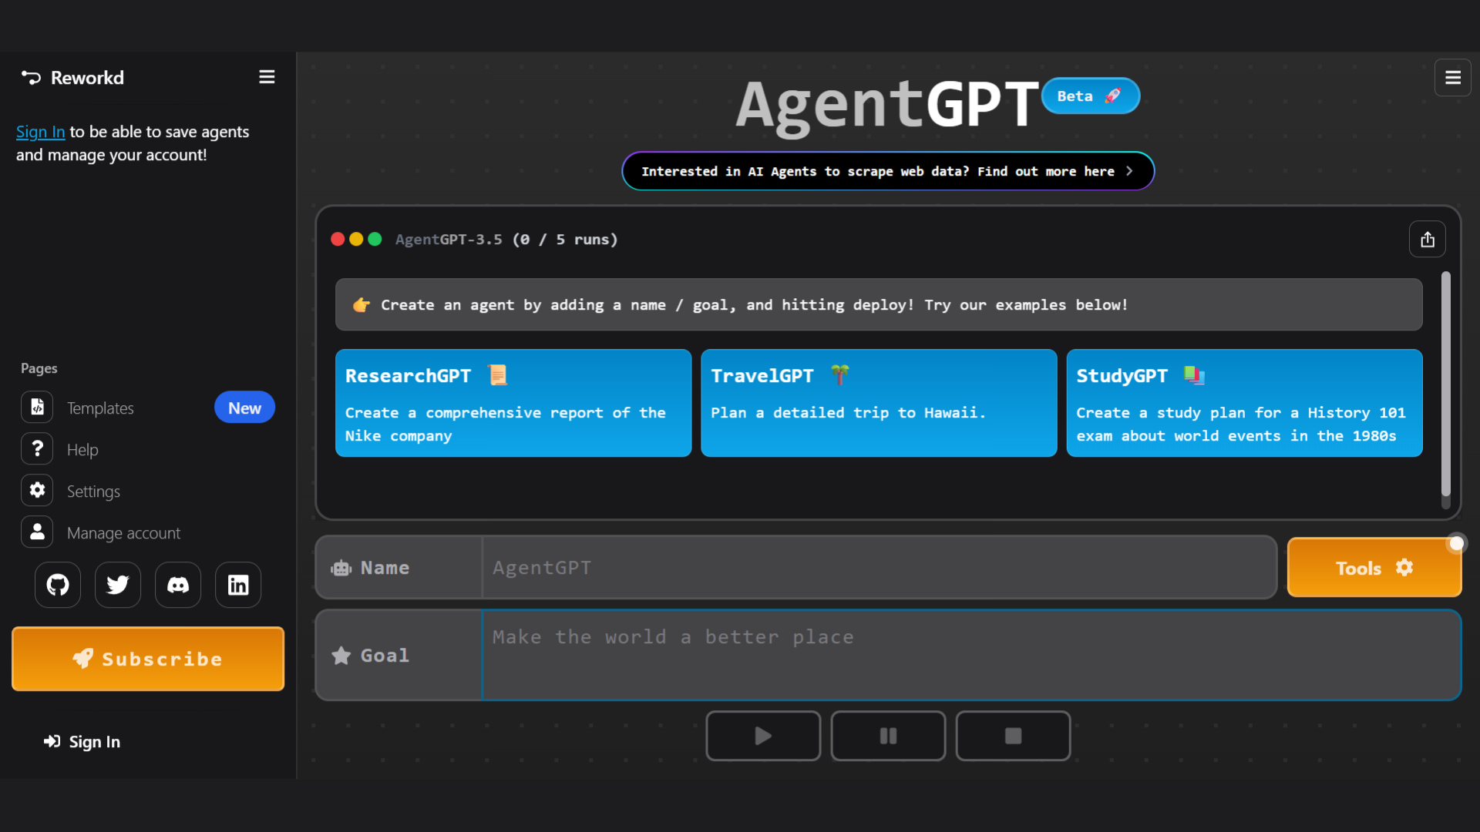This screenshot has height=832, width=1480.
Task: Click the orange Subscribe button
Action: 148,659
